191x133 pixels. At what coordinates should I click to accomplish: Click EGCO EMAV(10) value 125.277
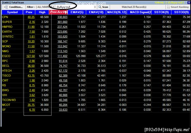tap(101, 56)
